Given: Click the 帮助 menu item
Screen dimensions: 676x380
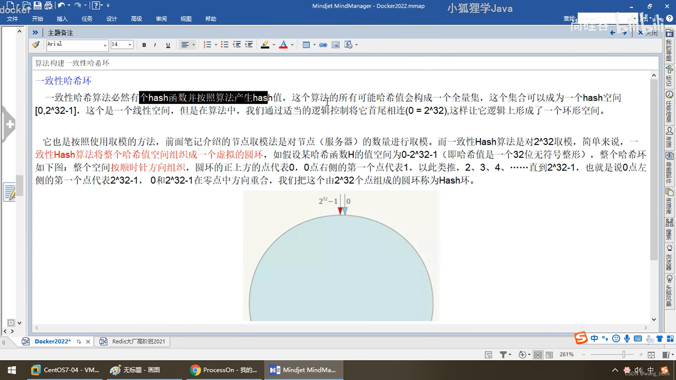Looking at the screenshot, I should tap(211, 19).
